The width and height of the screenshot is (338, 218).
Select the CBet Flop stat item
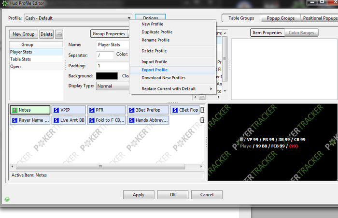pyautogui.click(x=185, y=110)
